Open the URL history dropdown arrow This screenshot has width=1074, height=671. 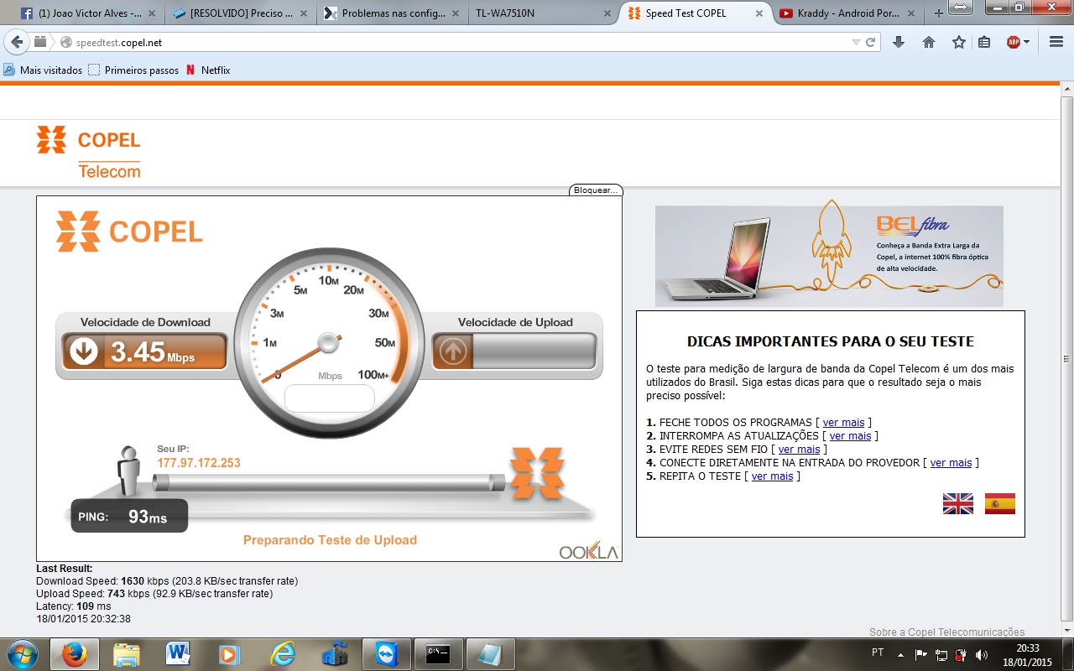[x=856, y=42]
